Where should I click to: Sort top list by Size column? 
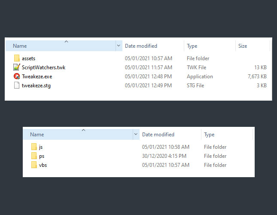pos(242,46)
